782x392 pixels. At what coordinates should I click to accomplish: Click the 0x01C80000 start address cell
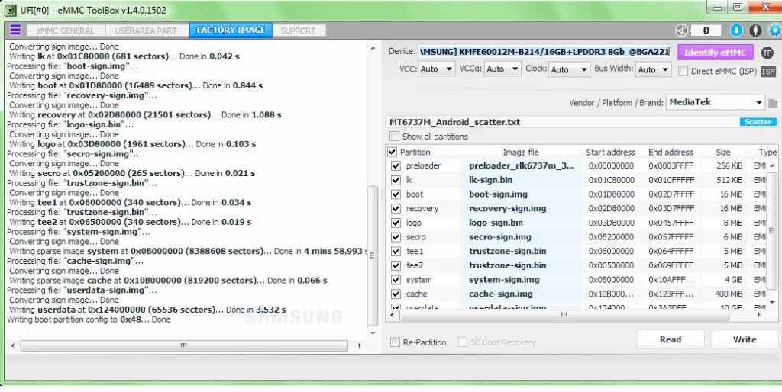click(x=611, y=180)
